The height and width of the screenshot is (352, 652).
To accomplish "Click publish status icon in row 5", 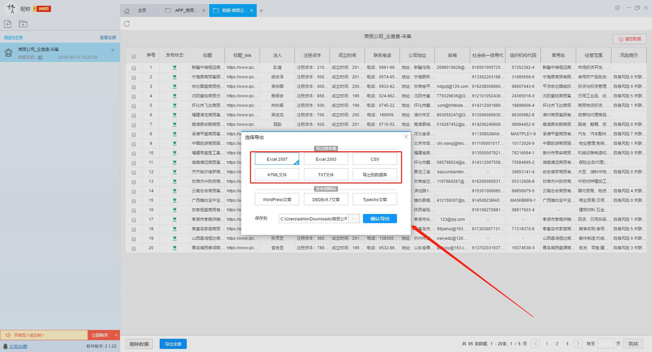I will tap(175, 105).
